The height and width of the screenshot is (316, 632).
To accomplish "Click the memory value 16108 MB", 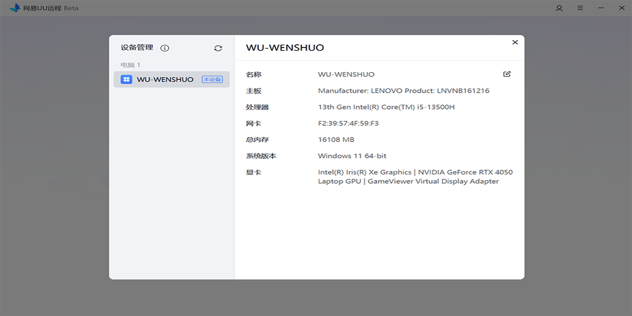I will [x=336, y=140].
